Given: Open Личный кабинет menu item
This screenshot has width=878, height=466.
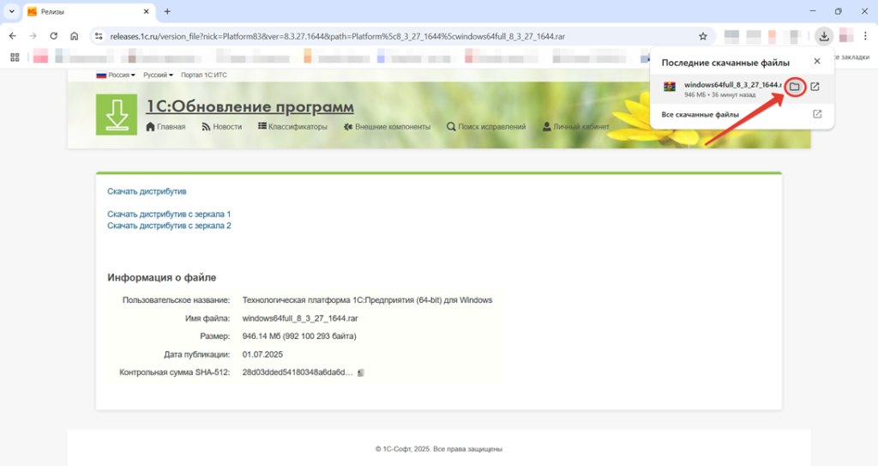Looking at the screenshot, I should [575, 127].
